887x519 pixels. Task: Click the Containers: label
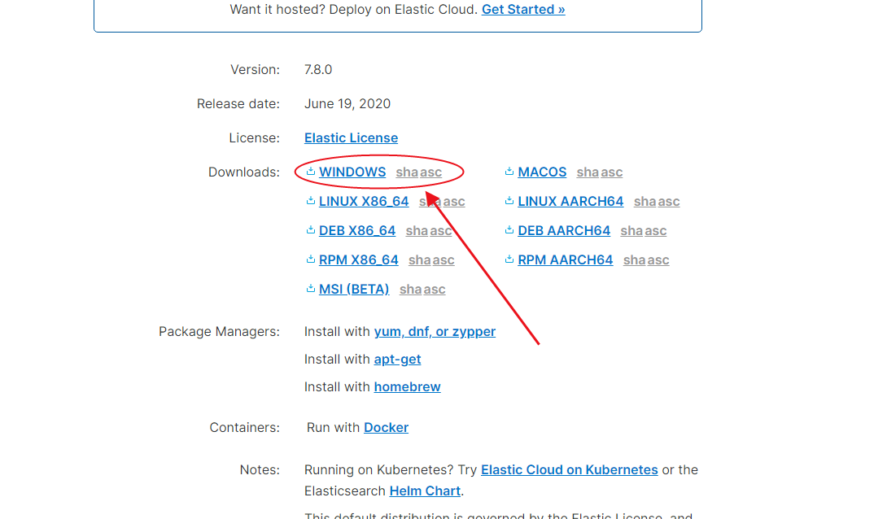pos(244,427)
